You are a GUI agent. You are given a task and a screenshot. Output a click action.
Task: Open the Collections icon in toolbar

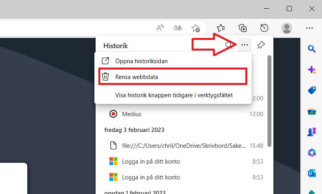click(243, 28)
